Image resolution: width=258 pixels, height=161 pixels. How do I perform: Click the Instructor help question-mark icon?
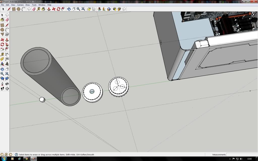tap(16, 155)
